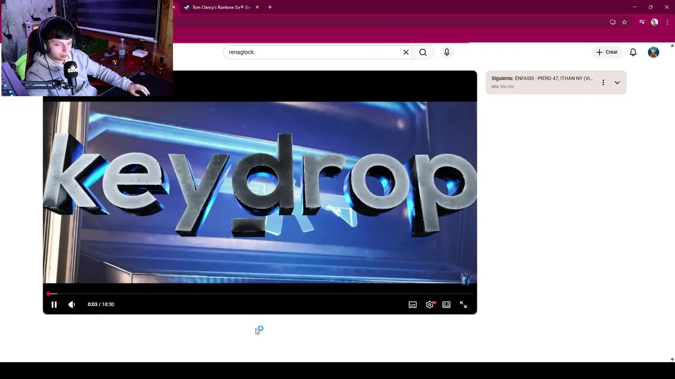Click the keydrop video frame
The width and height of the screenshot is (675, 379).
(x=260, y=192)
